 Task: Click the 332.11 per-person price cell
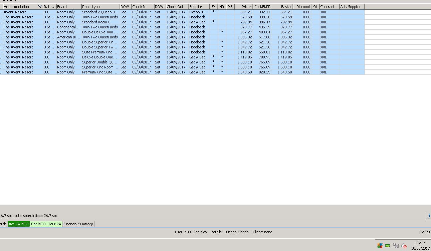(x=262, y=12)
